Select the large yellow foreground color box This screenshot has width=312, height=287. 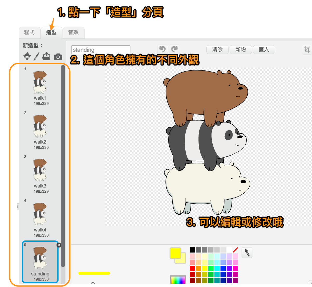[175, 253]
